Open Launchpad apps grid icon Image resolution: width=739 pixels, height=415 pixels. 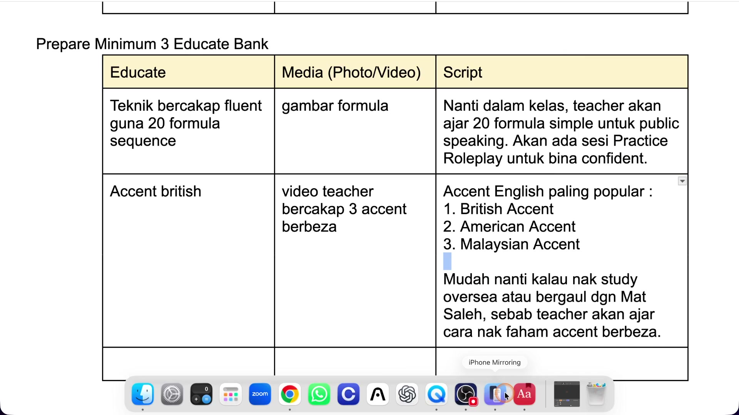(231, 394)
